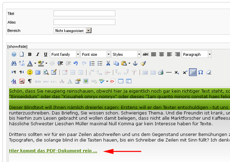Open the edit CSS style icon
This screenshot has height=162, width=230.
coord(13,81)
